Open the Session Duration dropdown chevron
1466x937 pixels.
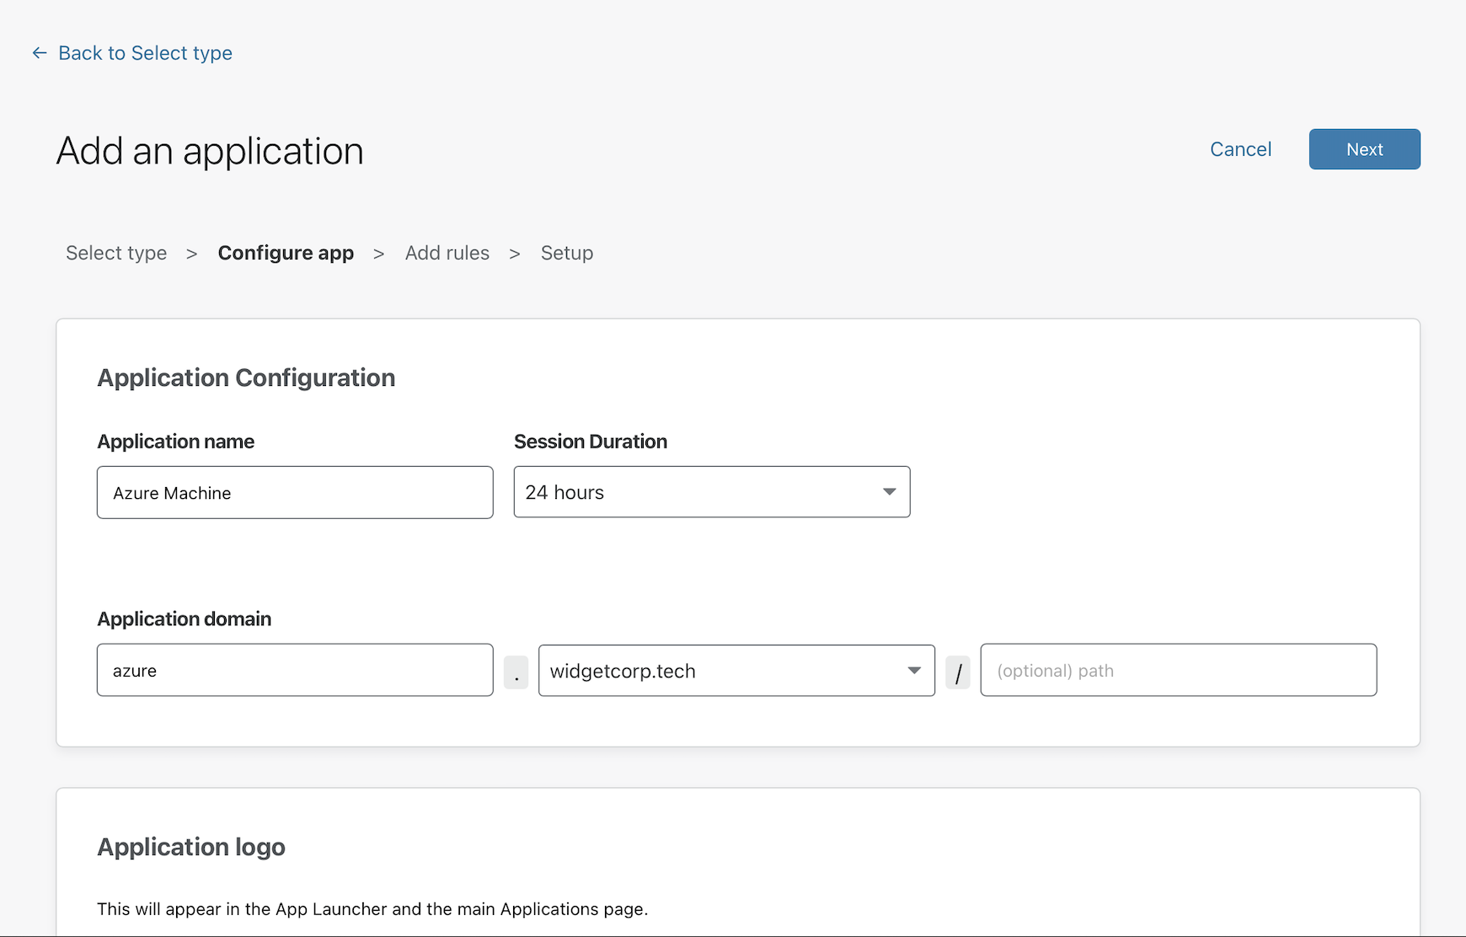coord(888,491)
